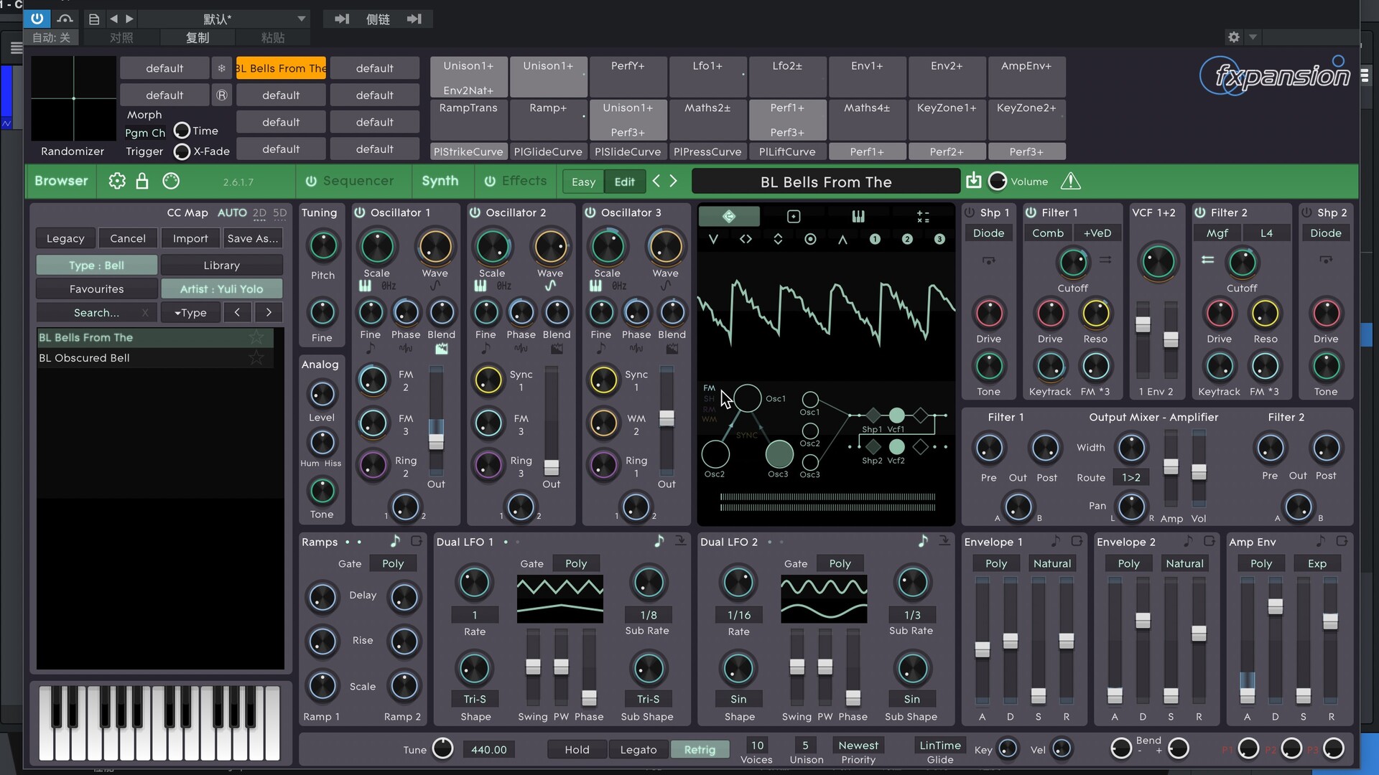This screenshot has width=1379, height=775.
Task: Select the signal-flow visualiser view icon
Action: tap(729, 216)
